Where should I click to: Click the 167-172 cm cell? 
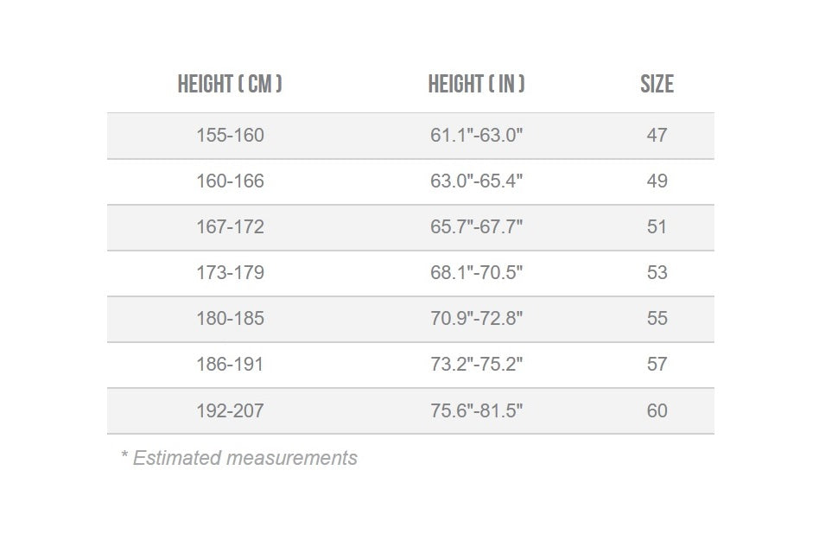(230, 227)
